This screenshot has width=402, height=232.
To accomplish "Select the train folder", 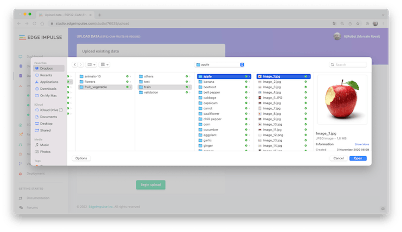I will (x=165, y=87).
